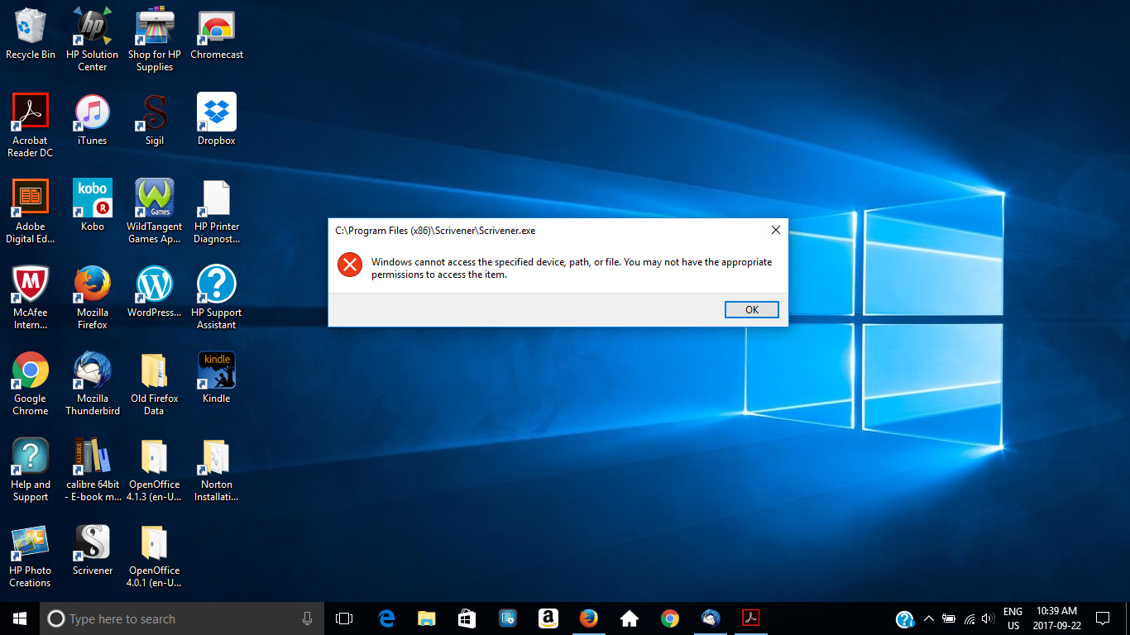
Task: Open the volume speaker tray icon
Action: [x=987, y=618]
